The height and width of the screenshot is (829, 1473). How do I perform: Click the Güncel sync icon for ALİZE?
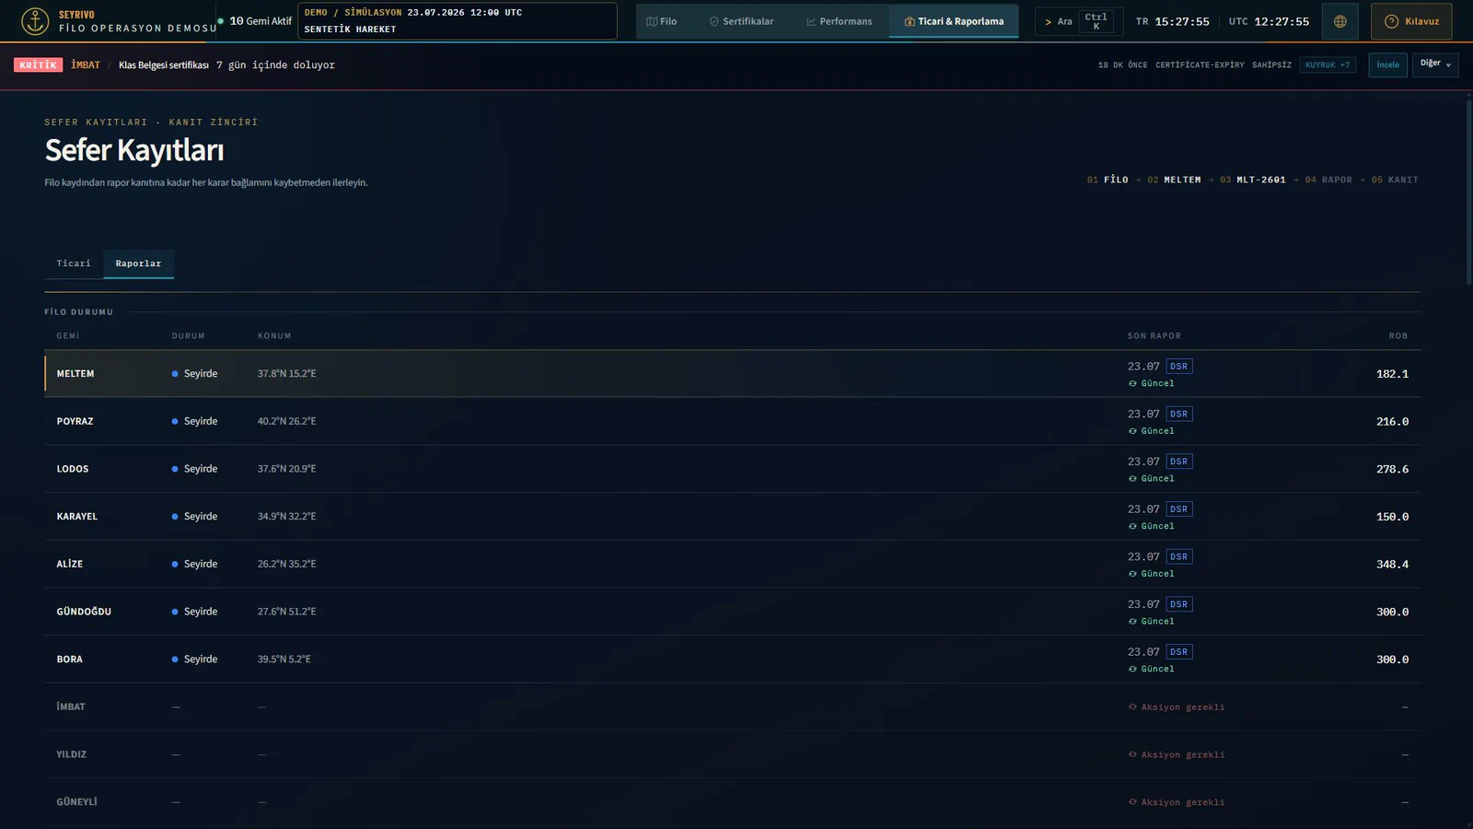coord(1132,574)
